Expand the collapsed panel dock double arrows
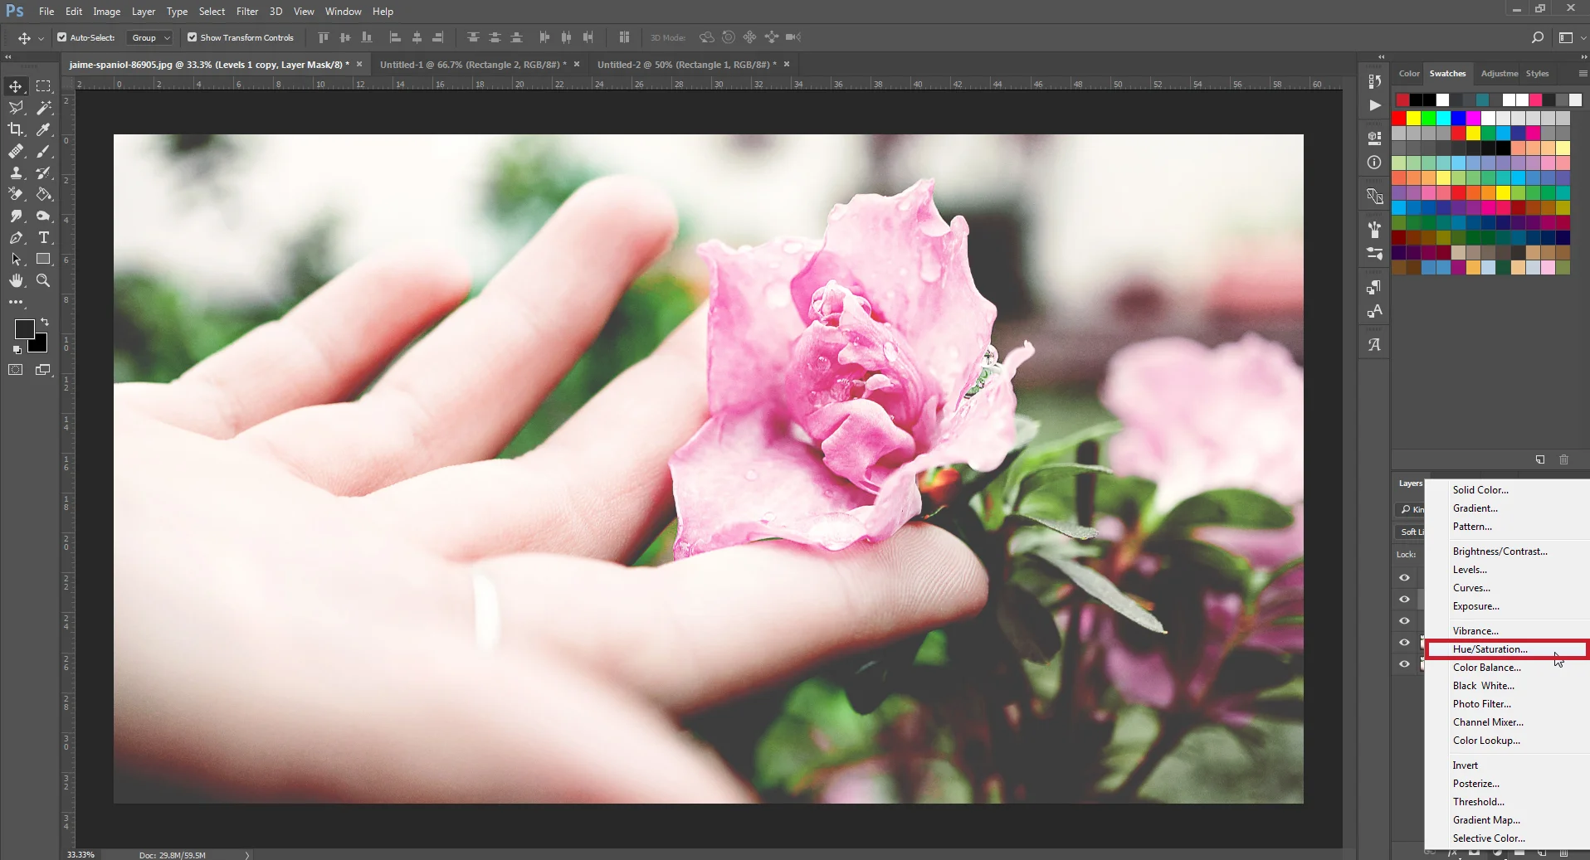 pyautogui.click(x=1381, y=57)
